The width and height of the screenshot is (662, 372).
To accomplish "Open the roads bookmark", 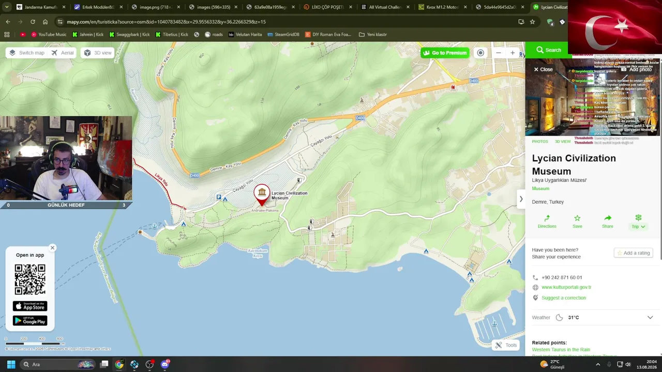I will [214, 35].
